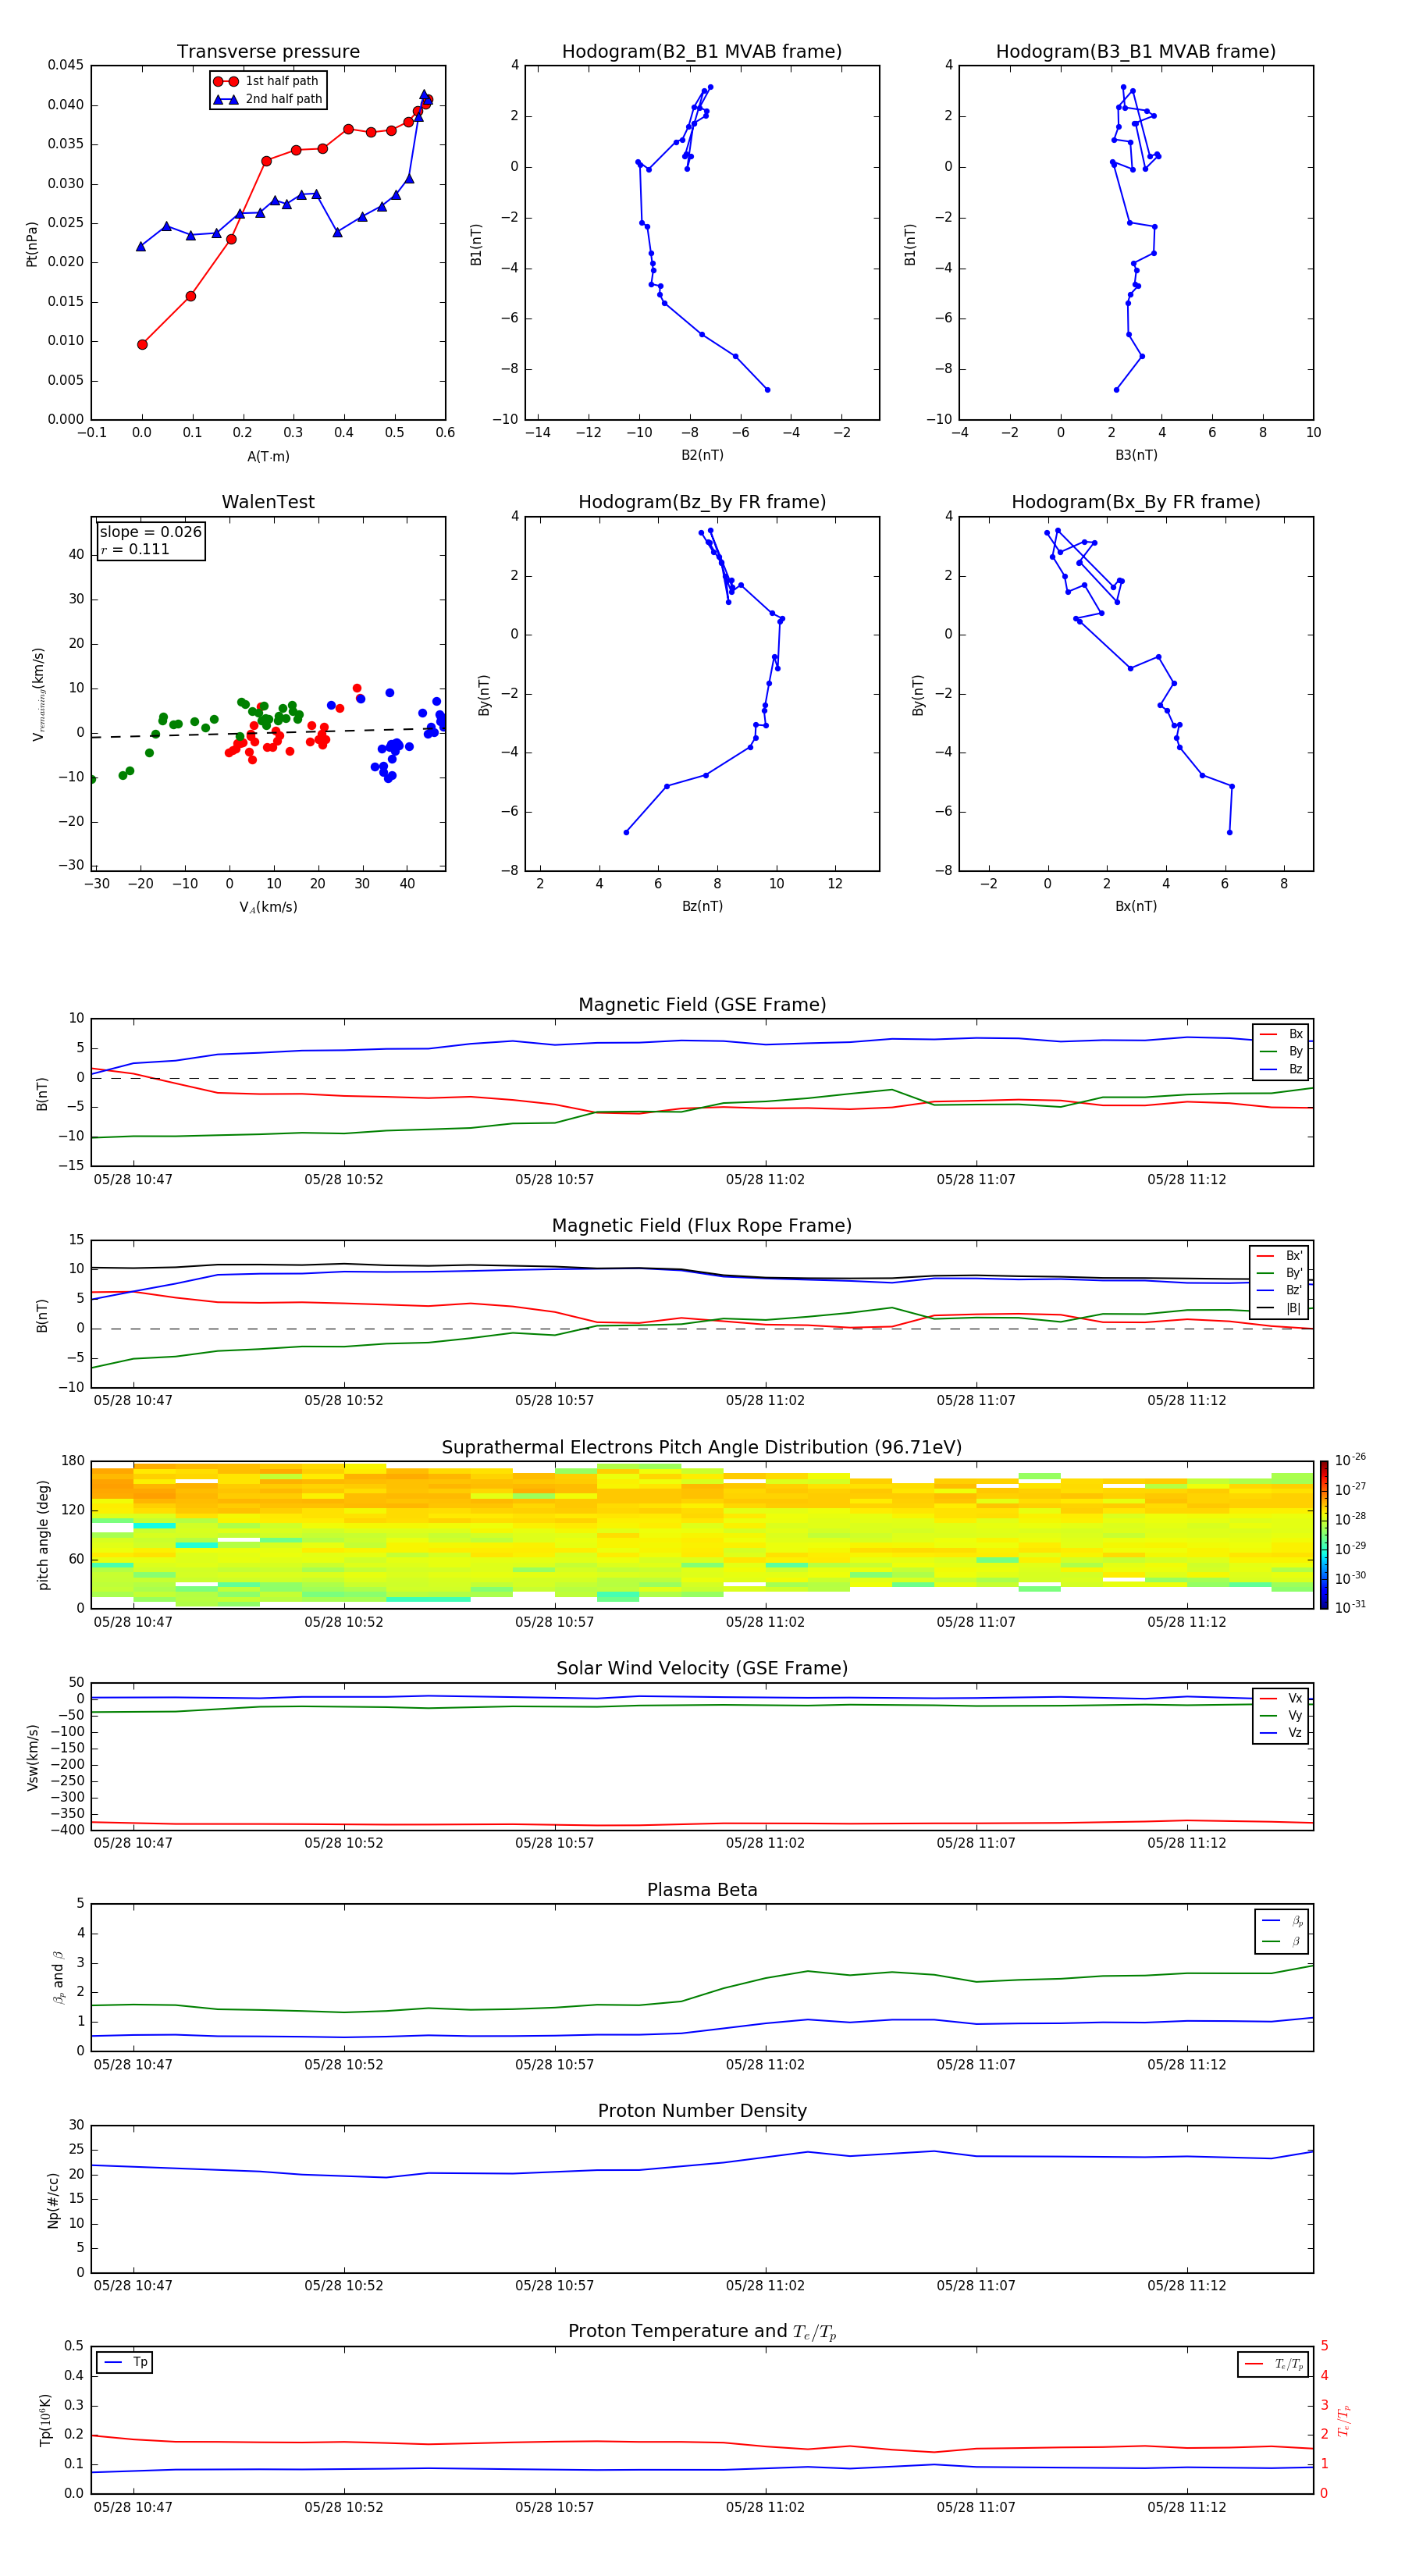This screenshot has height=2576, width=1405.
Task: Select the "Proton Temperature and Te/Tp" title
Action: (x=702, y=2333)
